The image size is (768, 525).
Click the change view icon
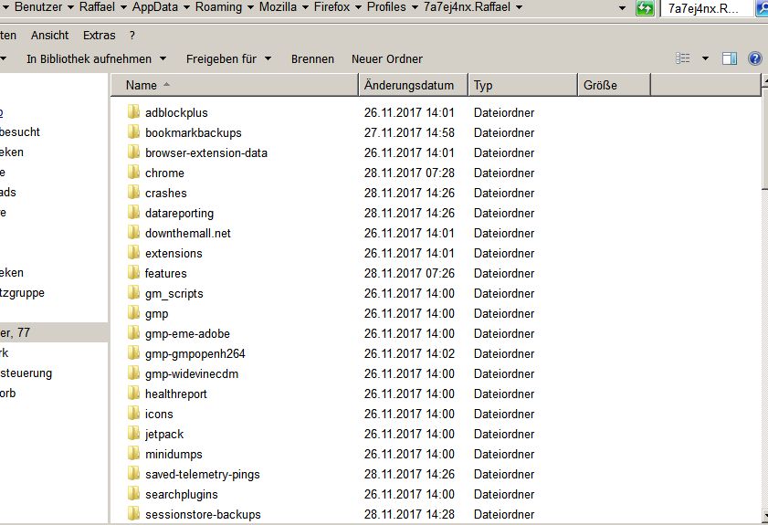[x=683, y=58]
